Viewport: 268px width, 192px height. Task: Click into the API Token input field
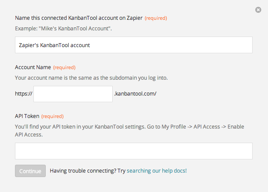click(x=134, y=151)
